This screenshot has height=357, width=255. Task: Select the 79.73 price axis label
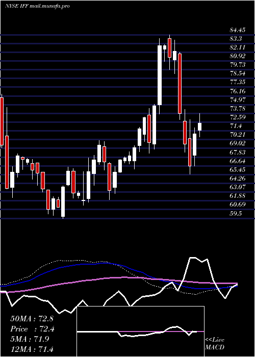237,65
